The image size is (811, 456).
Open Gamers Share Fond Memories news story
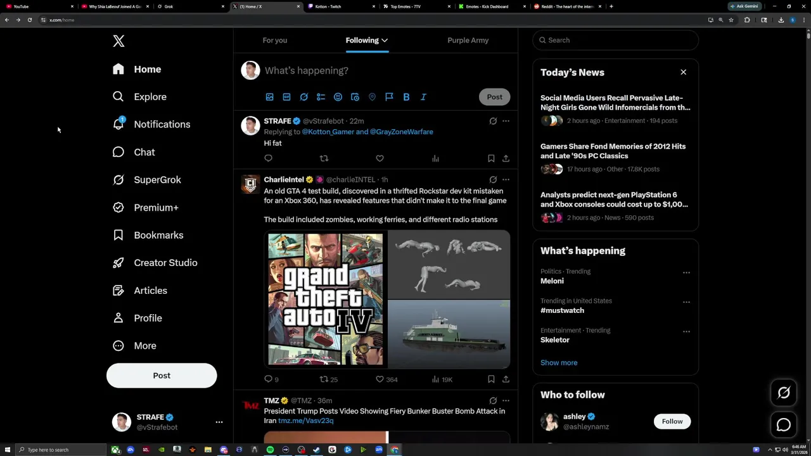point(615,158)
